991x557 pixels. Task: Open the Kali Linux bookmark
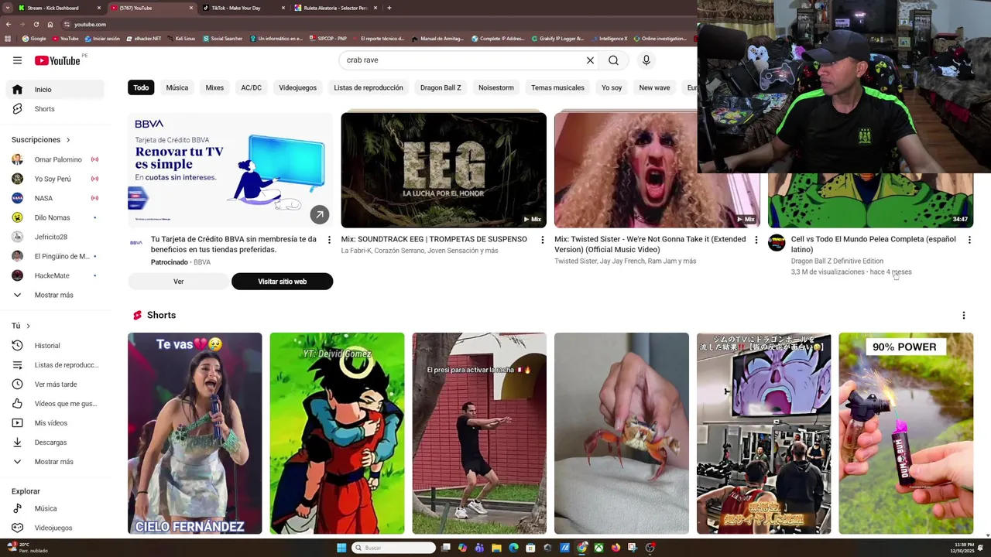[181, 39]
